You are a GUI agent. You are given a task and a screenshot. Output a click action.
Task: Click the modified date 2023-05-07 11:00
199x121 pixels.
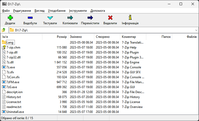click(81, 107)
